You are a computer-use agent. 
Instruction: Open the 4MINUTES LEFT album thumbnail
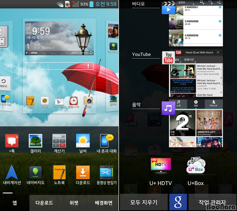[x=209, y=123]
